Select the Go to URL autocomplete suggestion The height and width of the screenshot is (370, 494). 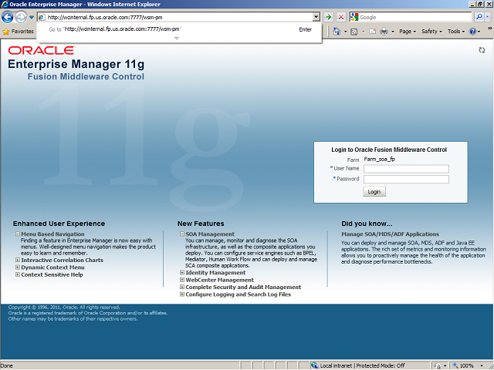[179, 29]
